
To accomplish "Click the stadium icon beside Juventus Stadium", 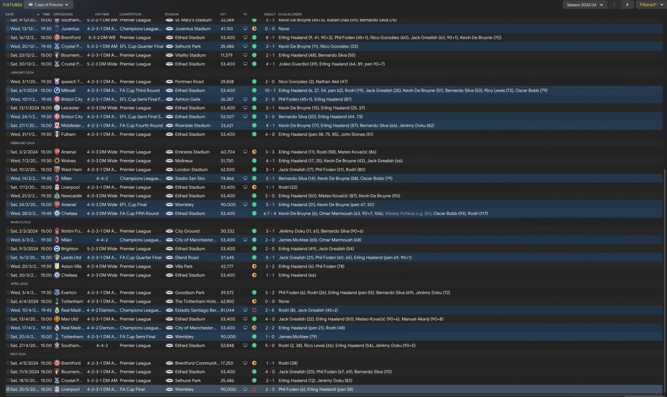I will (169, 29).
